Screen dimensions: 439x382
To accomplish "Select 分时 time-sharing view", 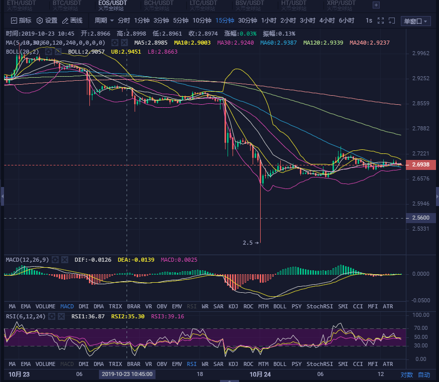I will tap(124, 21).
